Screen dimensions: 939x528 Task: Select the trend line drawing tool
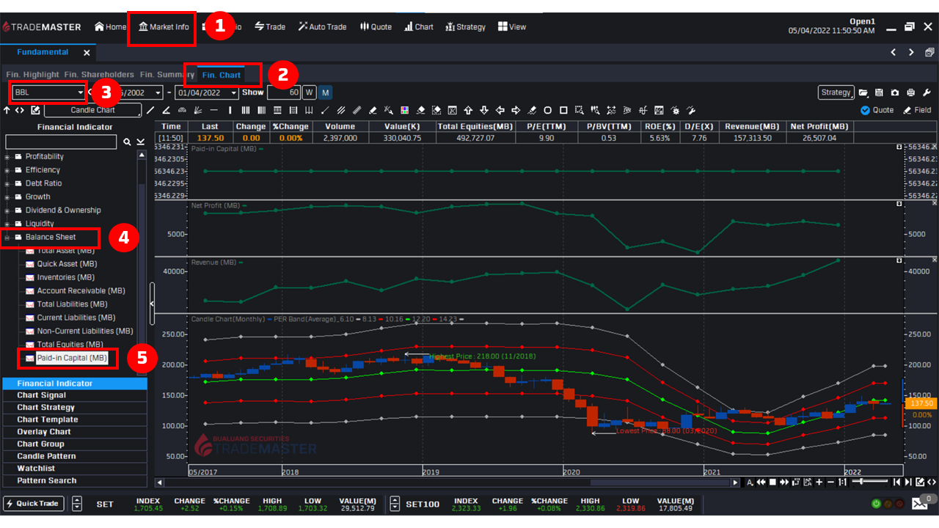(x=150, y=111)
